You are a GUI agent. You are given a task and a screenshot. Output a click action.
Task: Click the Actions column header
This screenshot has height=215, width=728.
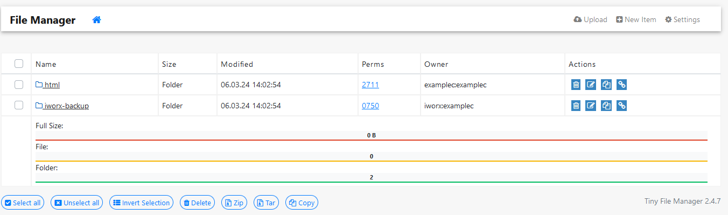[x=582, y=64]
